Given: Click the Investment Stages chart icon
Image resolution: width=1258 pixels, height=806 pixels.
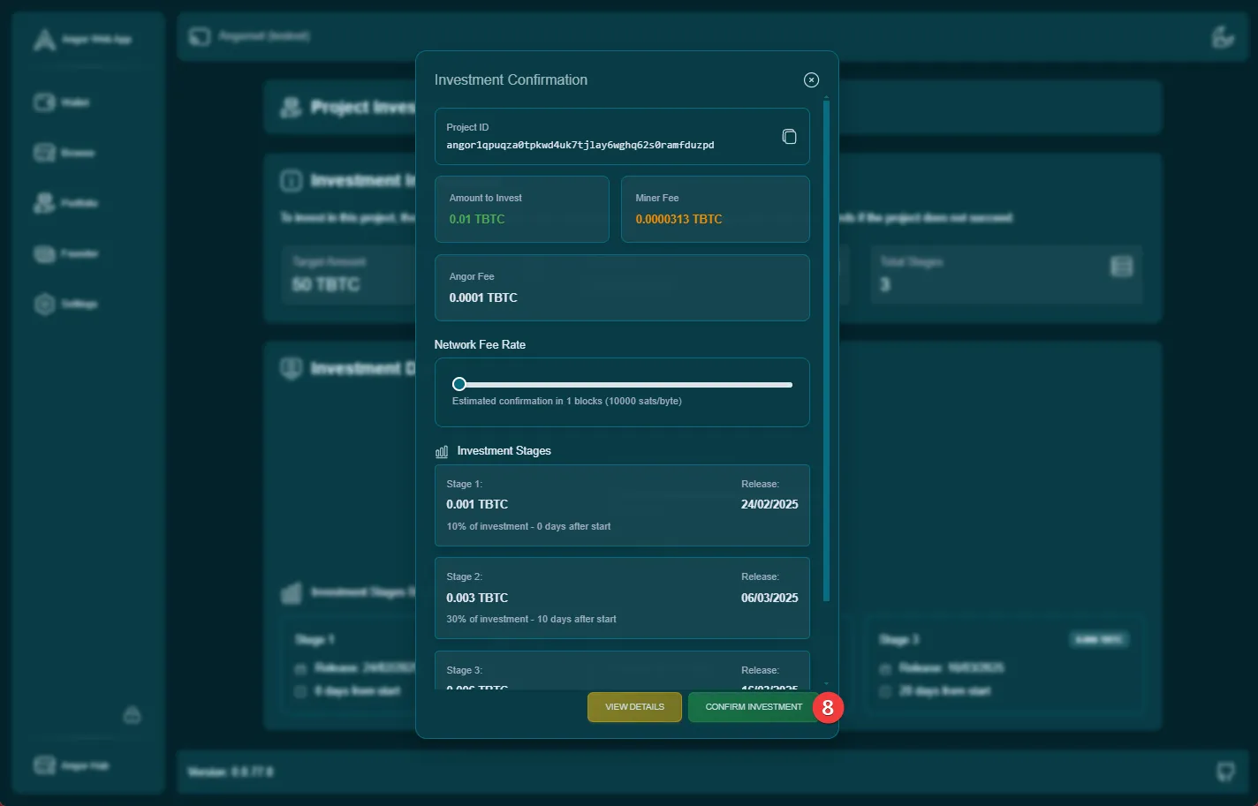Looking at the screenshot, I should click(442, 451).
